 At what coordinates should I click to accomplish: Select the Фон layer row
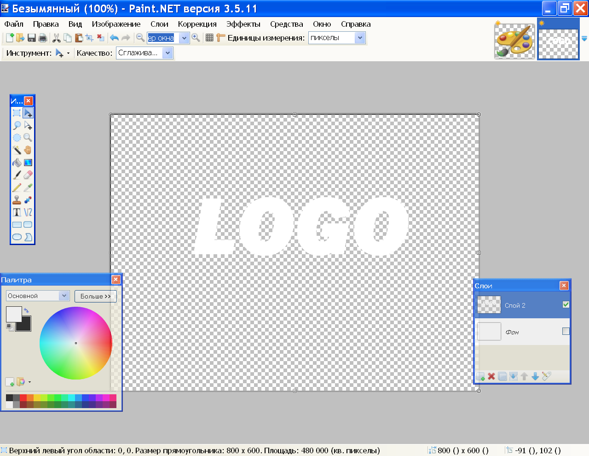[522, 332]
